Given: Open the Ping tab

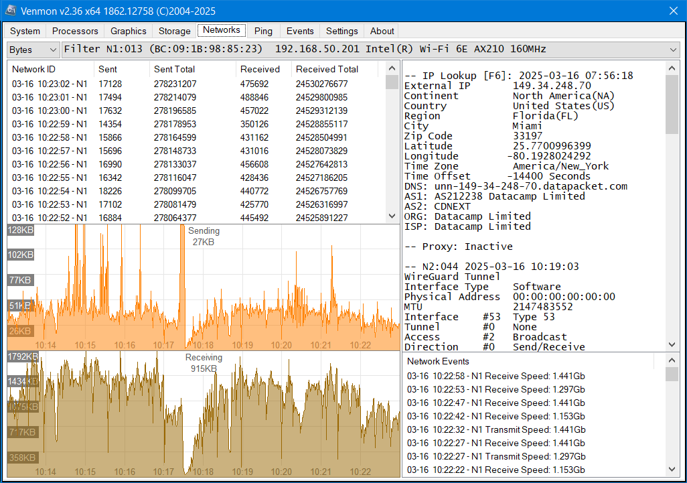Looking at the screenshot, I should pos(263,31).
